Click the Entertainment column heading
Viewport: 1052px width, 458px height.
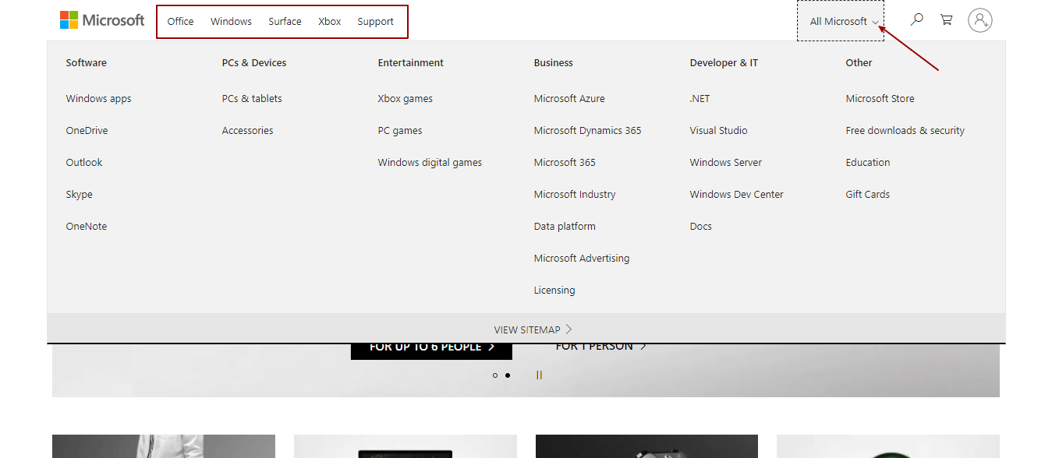pyautogui.click(x=410, y=62)
